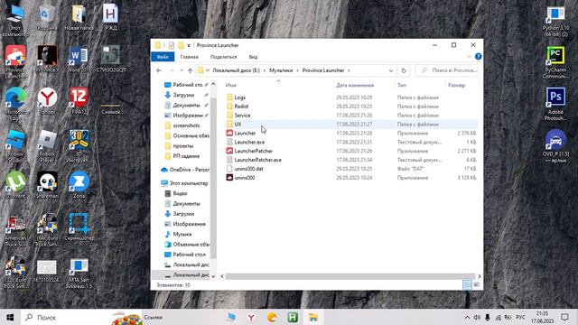Click the horizontal scrollbar in file list
The width and height of the screenshot is (578, 325).
[x=350, y=276]
